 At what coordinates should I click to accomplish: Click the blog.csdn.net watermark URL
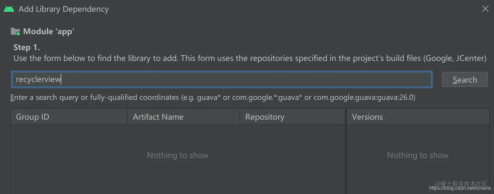pyautogui.click(x=460, y=188)
